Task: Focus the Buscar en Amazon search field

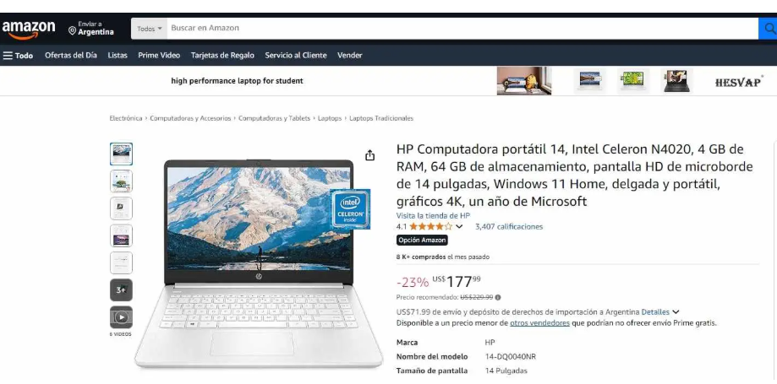Action: point(462,29)
